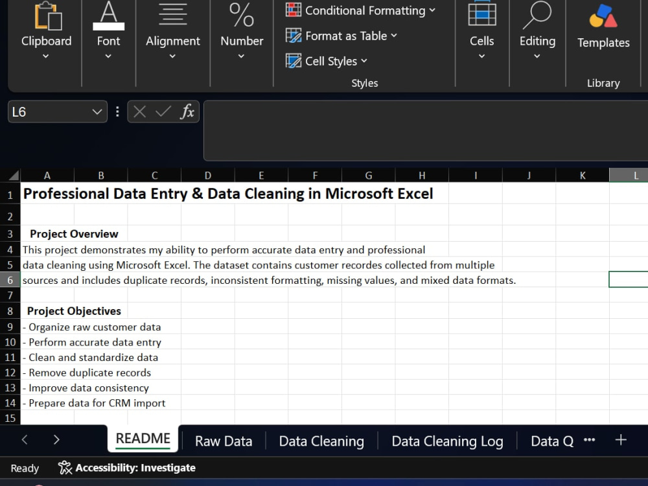Open the Number format group

tap(242, 31)
